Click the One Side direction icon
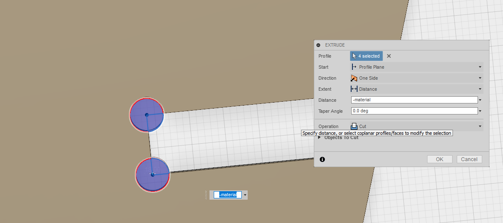 [x=354, y=78]
